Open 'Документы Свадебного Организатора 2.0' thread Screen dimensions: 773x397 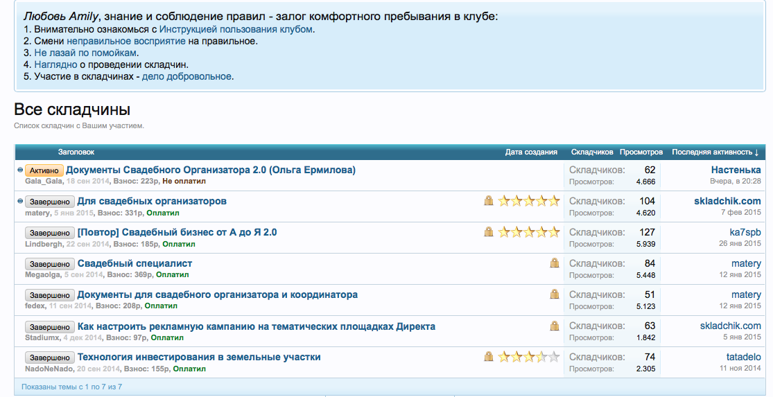coord(210,170)
